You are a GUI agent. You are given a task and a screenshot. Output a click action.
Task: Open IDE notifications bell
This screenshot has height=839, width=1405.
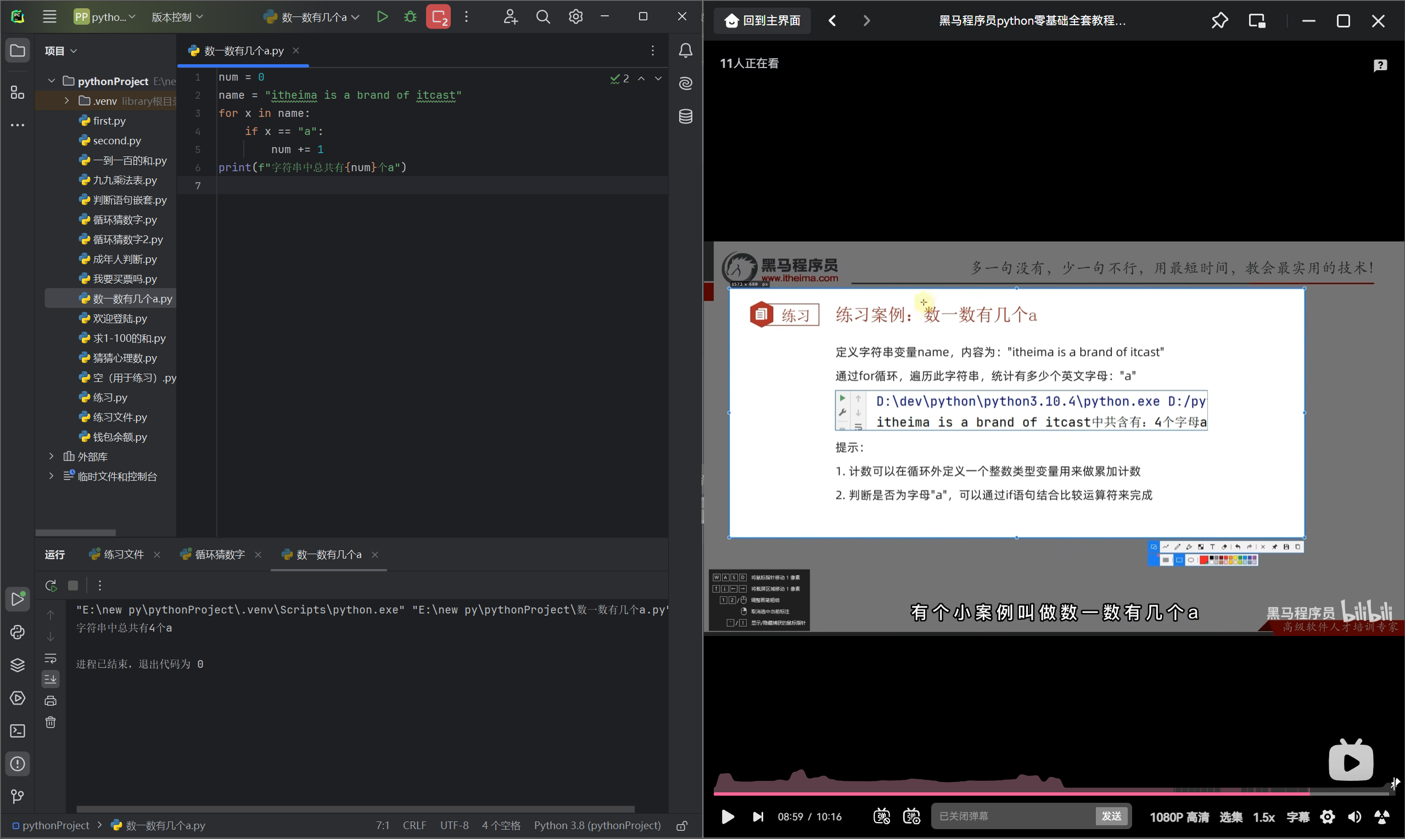coord(686,51)
